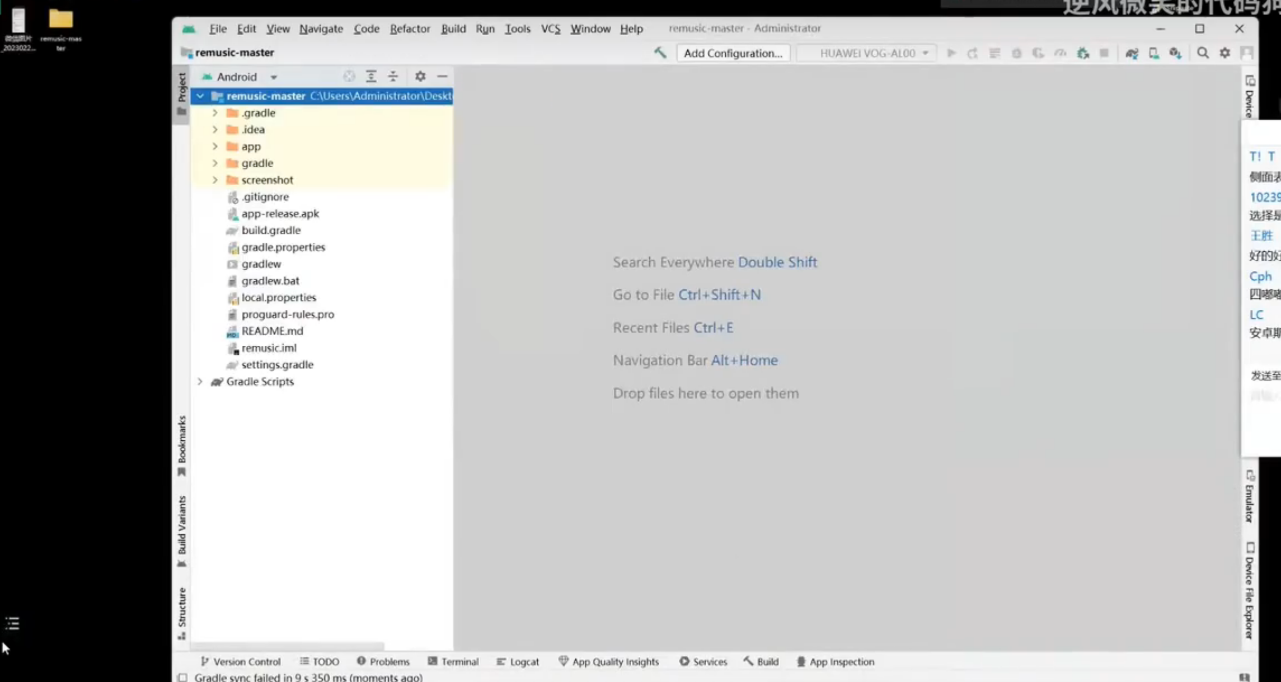1281x682 pixels.
Task: Click the Project panel horizontal scrollbar
Action: [288, 645]
